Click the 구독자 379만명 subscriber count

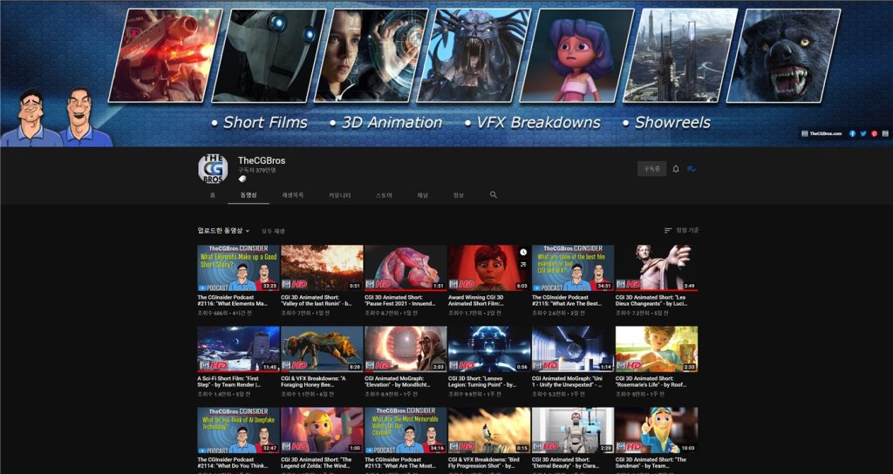tap(257, 170)
